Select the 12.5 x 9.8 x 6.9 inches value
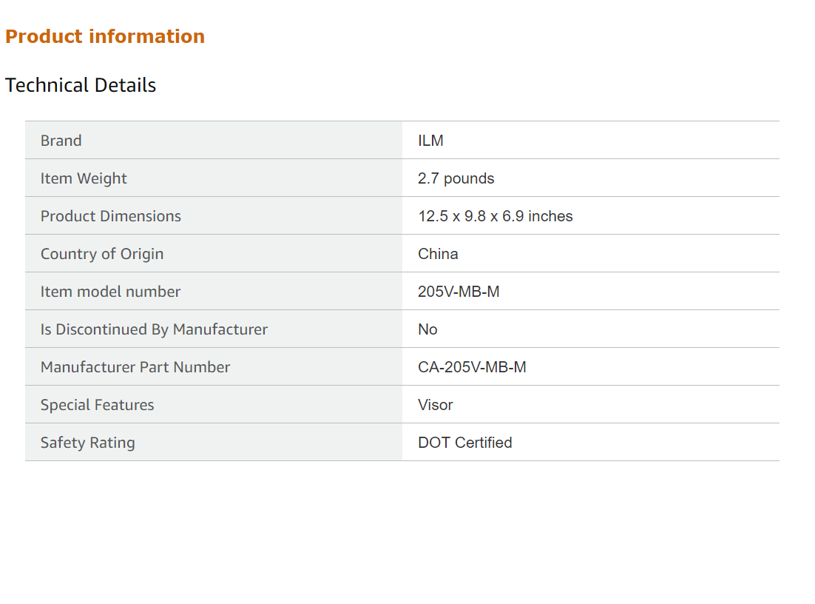815x604 pixels. 495,216
